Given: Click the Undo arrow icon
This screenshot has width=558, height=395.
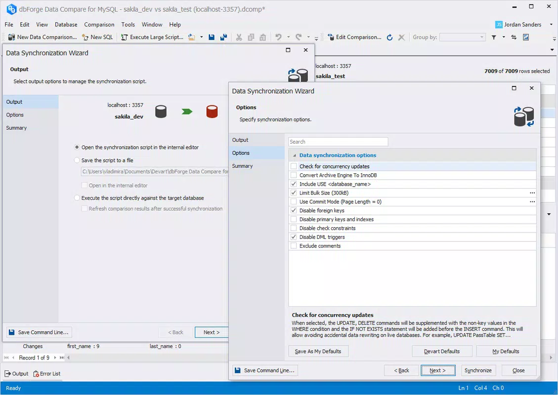Looking at the screenshot, I should pyautogui.click(x=278, y=37).
